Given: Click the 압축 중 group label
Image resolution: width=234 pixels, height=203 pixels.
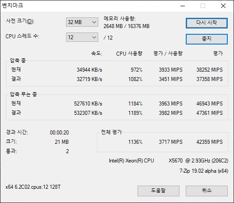Looking at the screenshot, I should click(18, 61).
